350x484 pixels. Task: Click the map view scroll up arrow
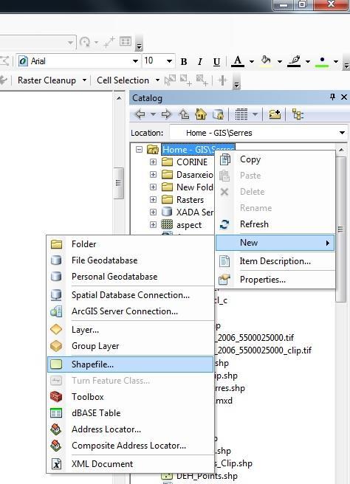(x=119, y=98)
